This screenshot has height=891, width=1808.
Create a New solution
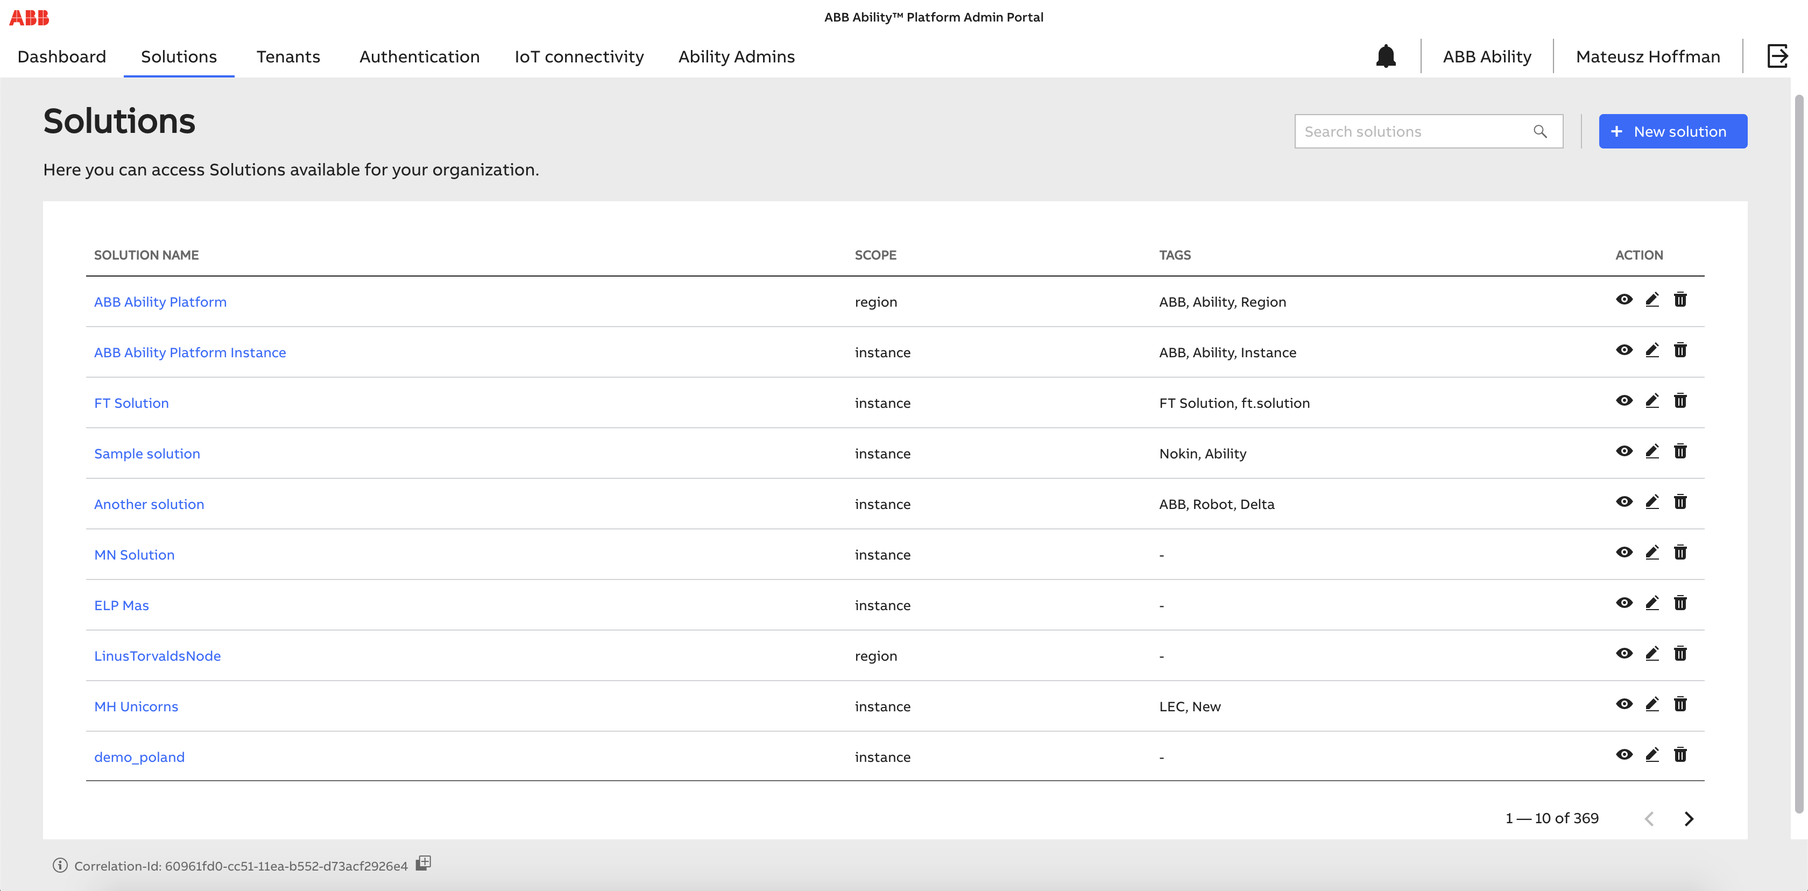point(1672,131)
